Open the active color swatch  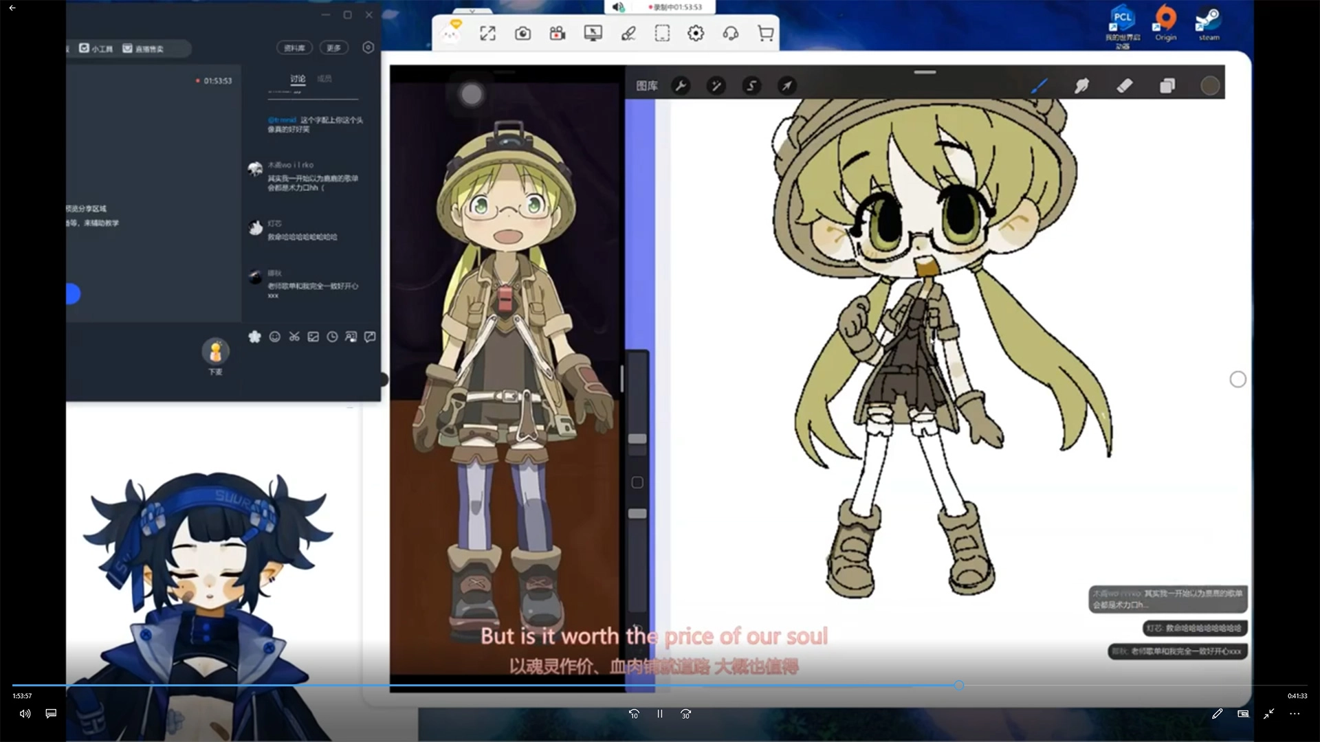tap(1210, 86)
